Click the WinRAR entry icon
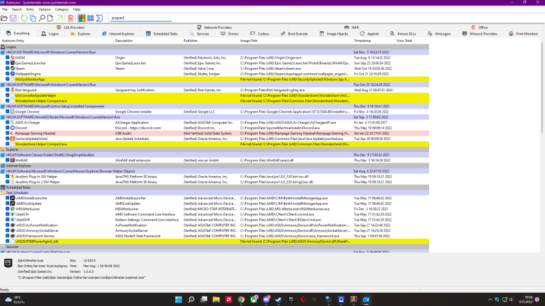The width and height of the screenshot is (545, 306). click(x=13, y=160)
